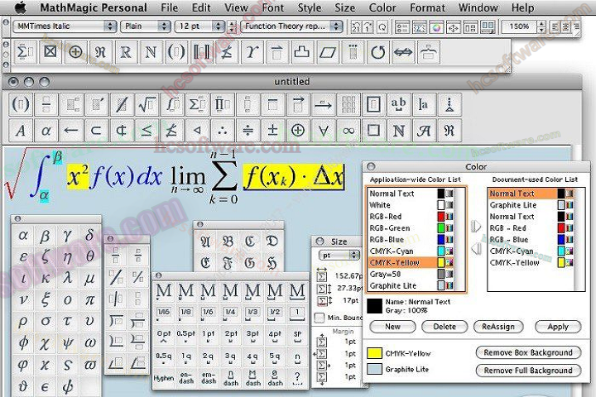596x397 pixels.
Task: Click the CMYK-Yellow box background swatch
Action: pyautogui.click(x=374, y=353)
